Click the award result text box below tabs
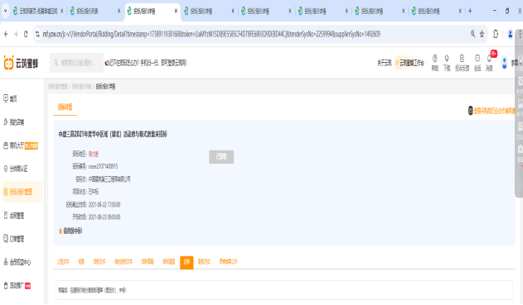The height and width of the screenshot is (305, 523). pyautogui.click(x=284, y=290)
